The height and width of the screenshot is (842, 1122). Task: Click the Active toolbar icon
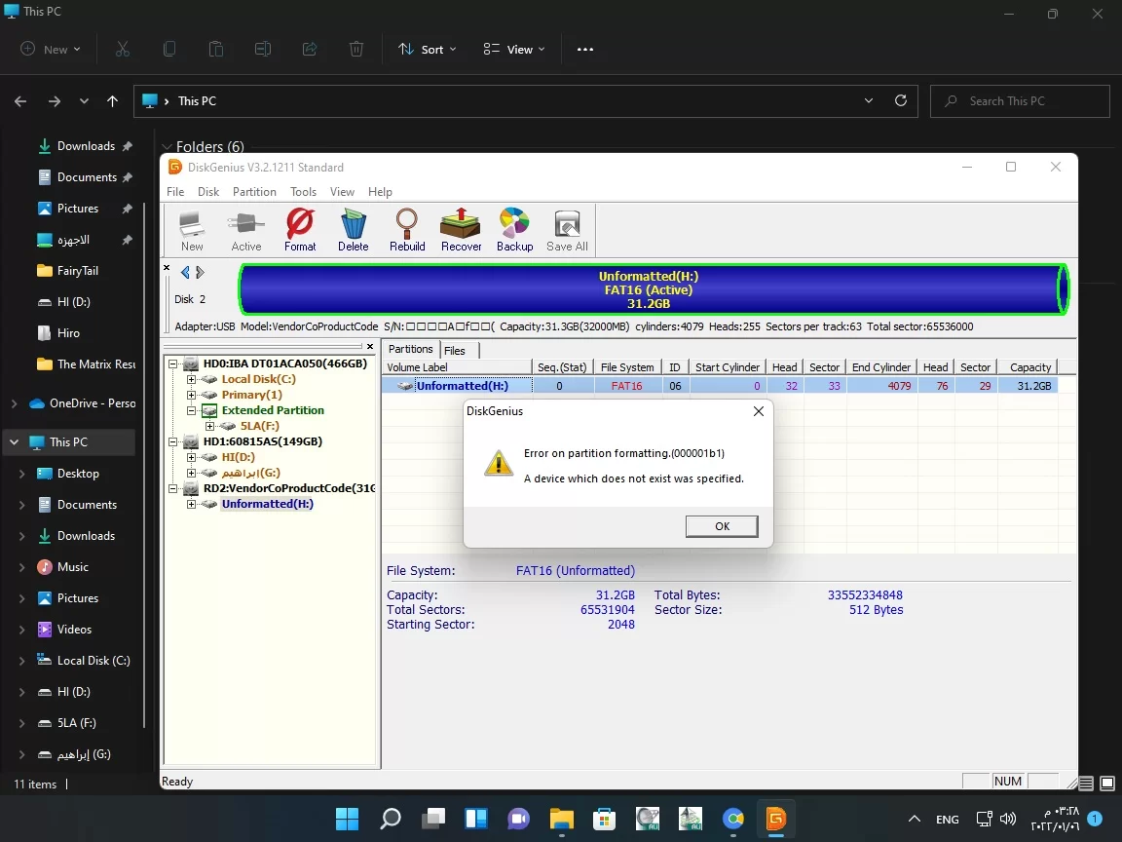click(246, 231)
